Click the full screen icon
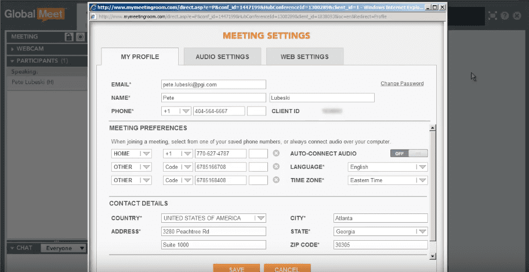Viewport: 529px width, 272px height. 492,16
